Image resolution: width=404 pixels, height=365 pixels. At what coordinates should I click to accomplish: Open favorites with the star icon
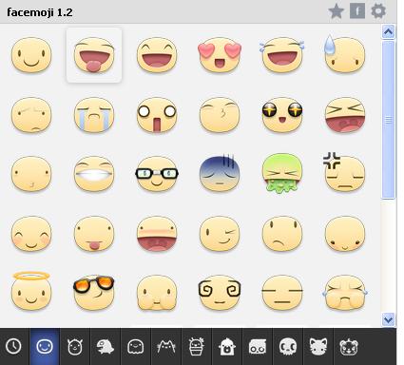(x=337, y=11)
